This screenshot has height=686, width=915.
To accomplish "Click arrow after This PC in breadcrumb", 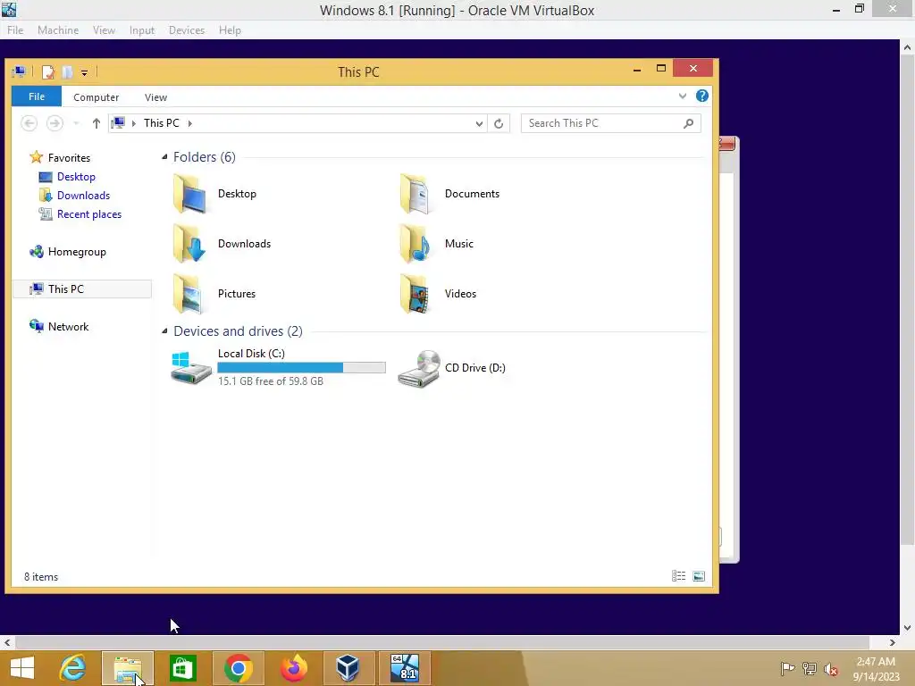I will (190, 123).
